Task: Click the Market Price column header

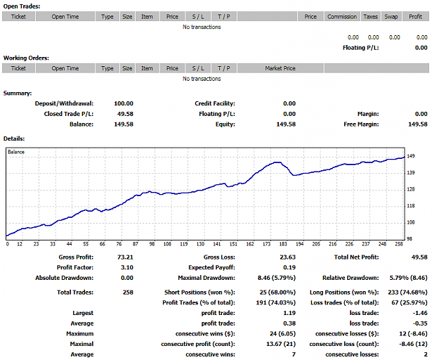Action: (x=280, y=68)
